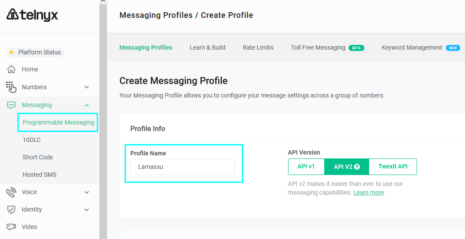Click the yellow Platform Status dot
Screen dimensions: 465x239
11,52
